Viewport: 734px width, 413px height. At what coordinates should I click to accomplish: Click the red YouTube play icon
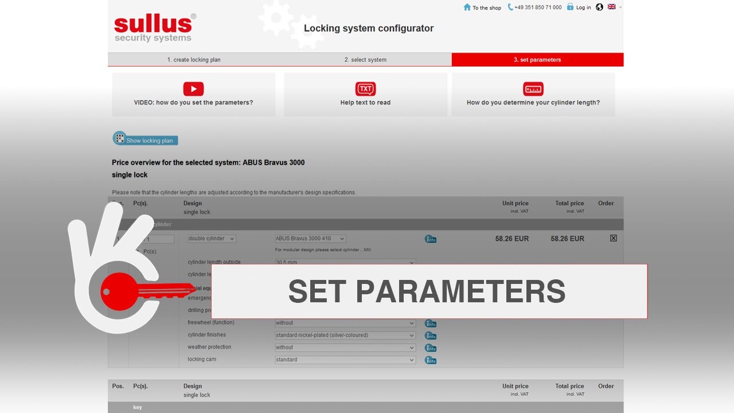[193, 89]
